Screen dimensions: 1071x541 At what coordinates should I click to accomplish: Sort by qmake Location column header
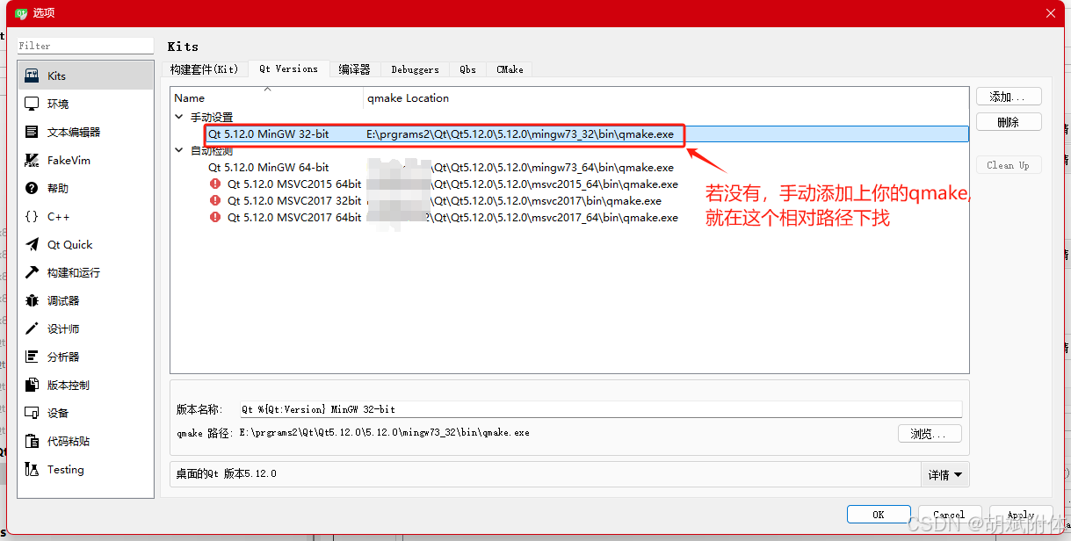[x=666, y=97]
